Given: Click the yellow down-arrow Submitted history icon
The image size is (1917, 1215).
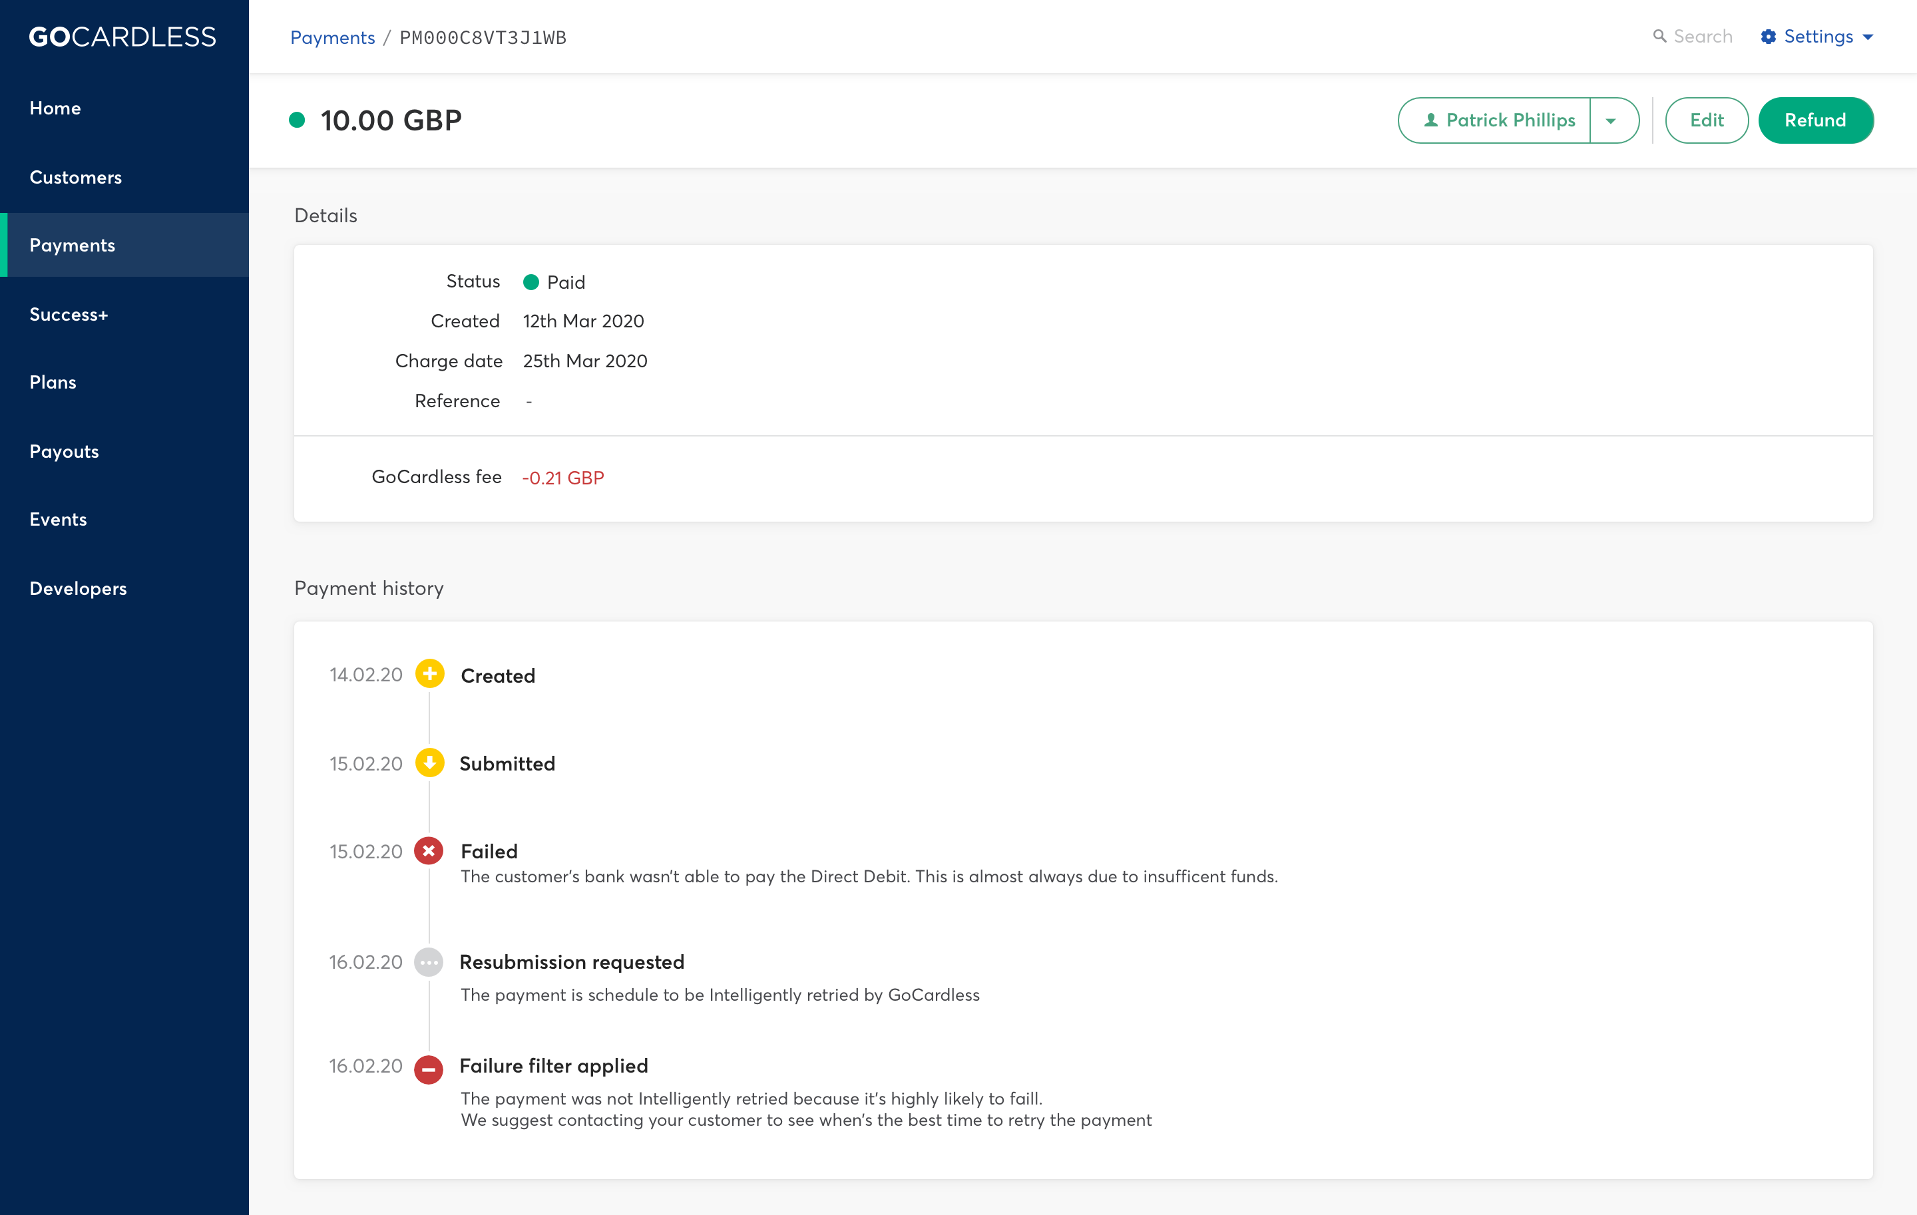Looking at the screenshot, I should tap(429, 763).
